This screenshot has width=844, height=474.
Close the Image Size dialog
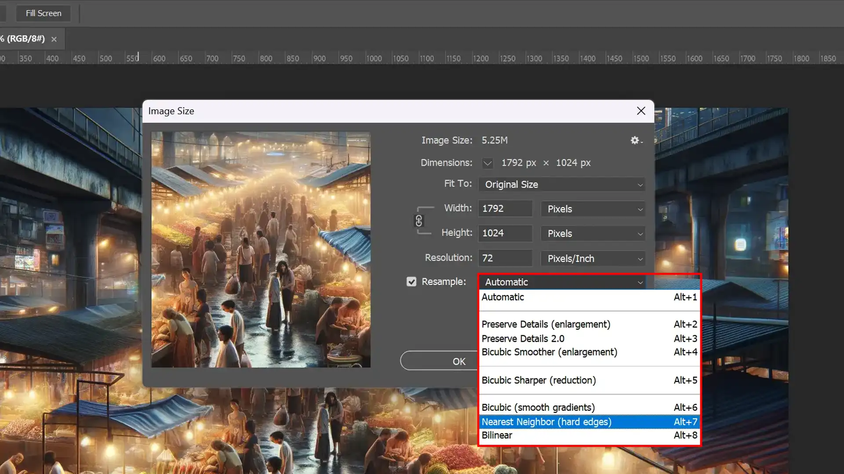[x=641, y=111]
